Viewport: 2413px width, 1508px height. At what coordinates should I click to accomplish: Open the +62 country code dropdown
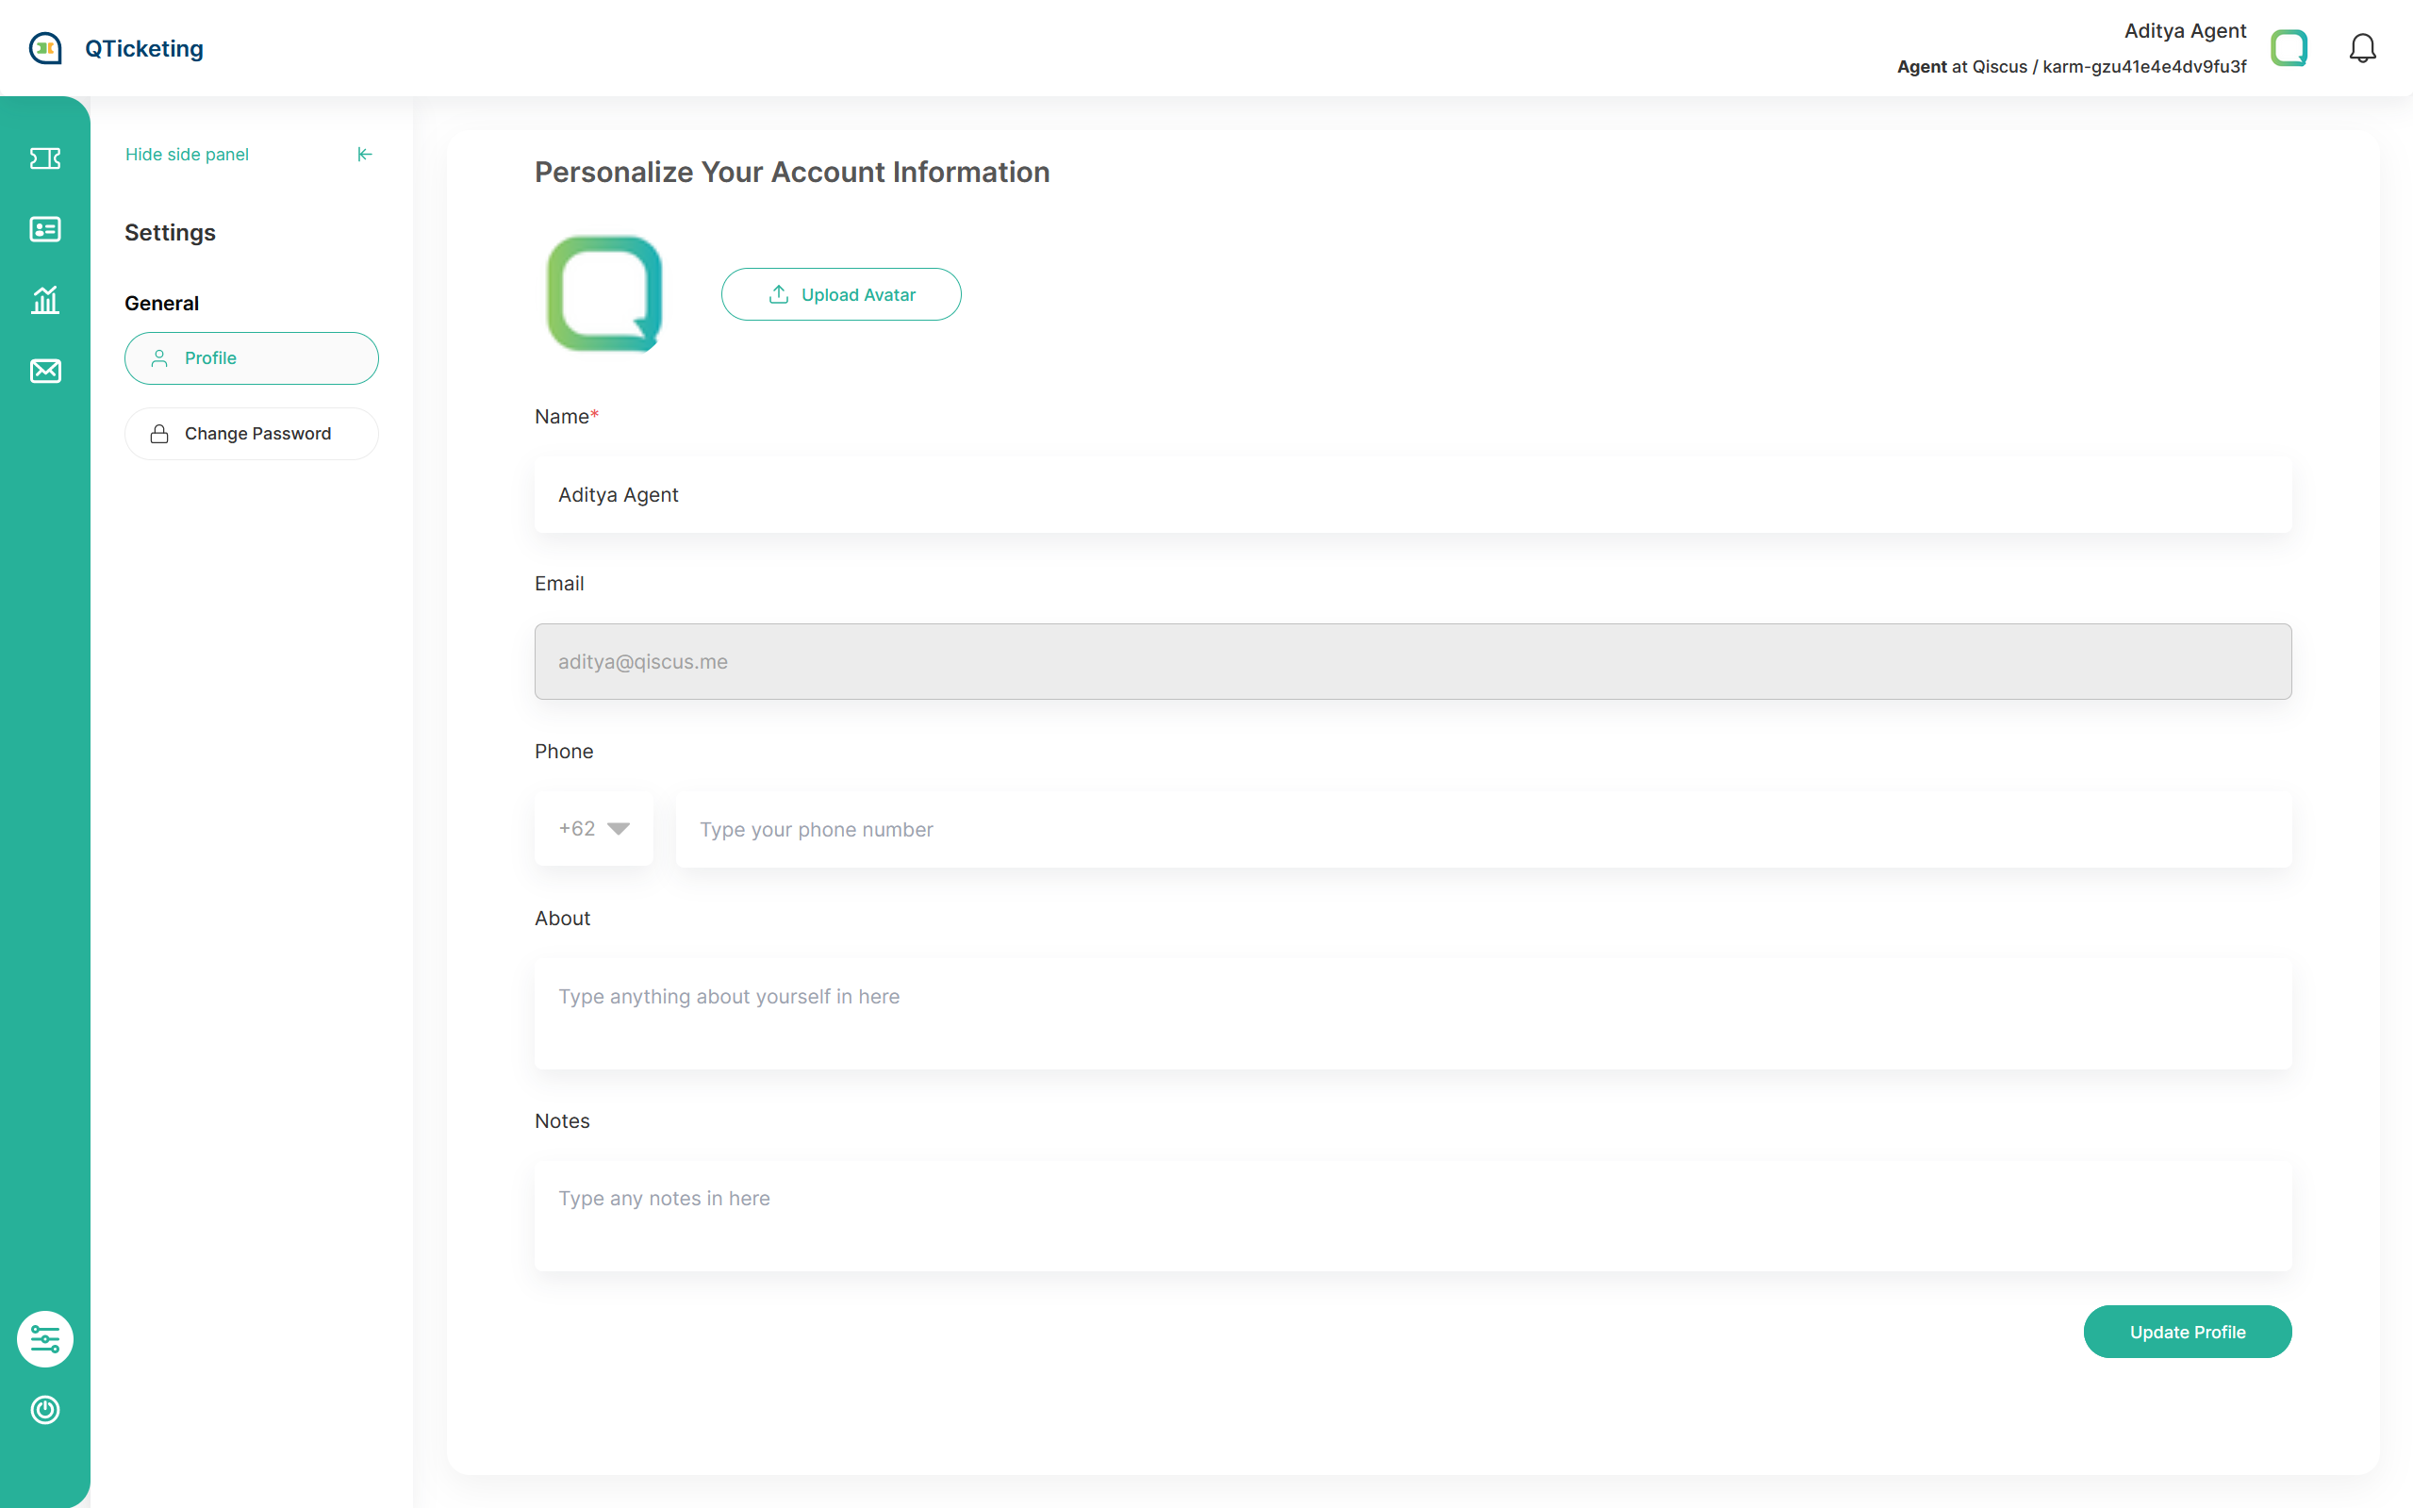point(593,829)
